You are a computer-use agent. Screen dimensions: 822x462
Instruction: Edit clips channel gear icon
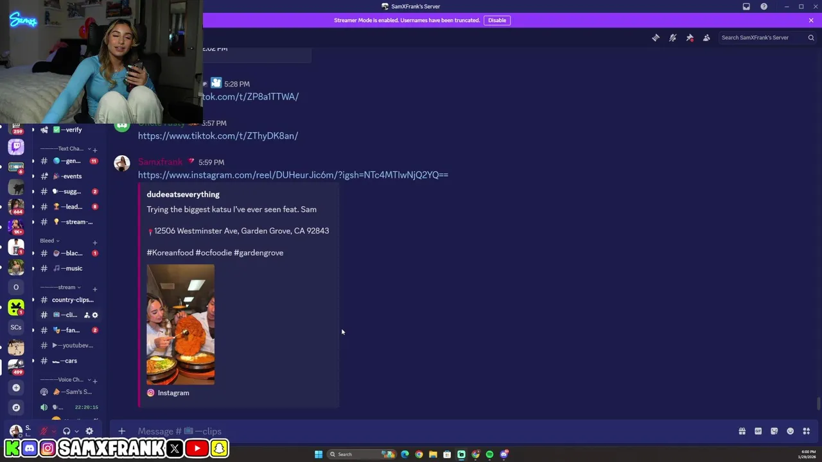(95, 315)
